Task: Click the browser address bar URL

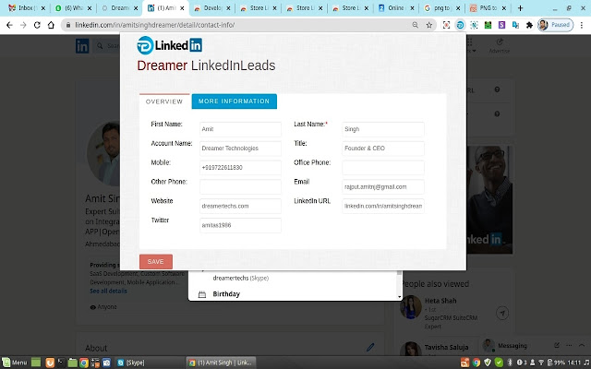Action: (154, 25)
